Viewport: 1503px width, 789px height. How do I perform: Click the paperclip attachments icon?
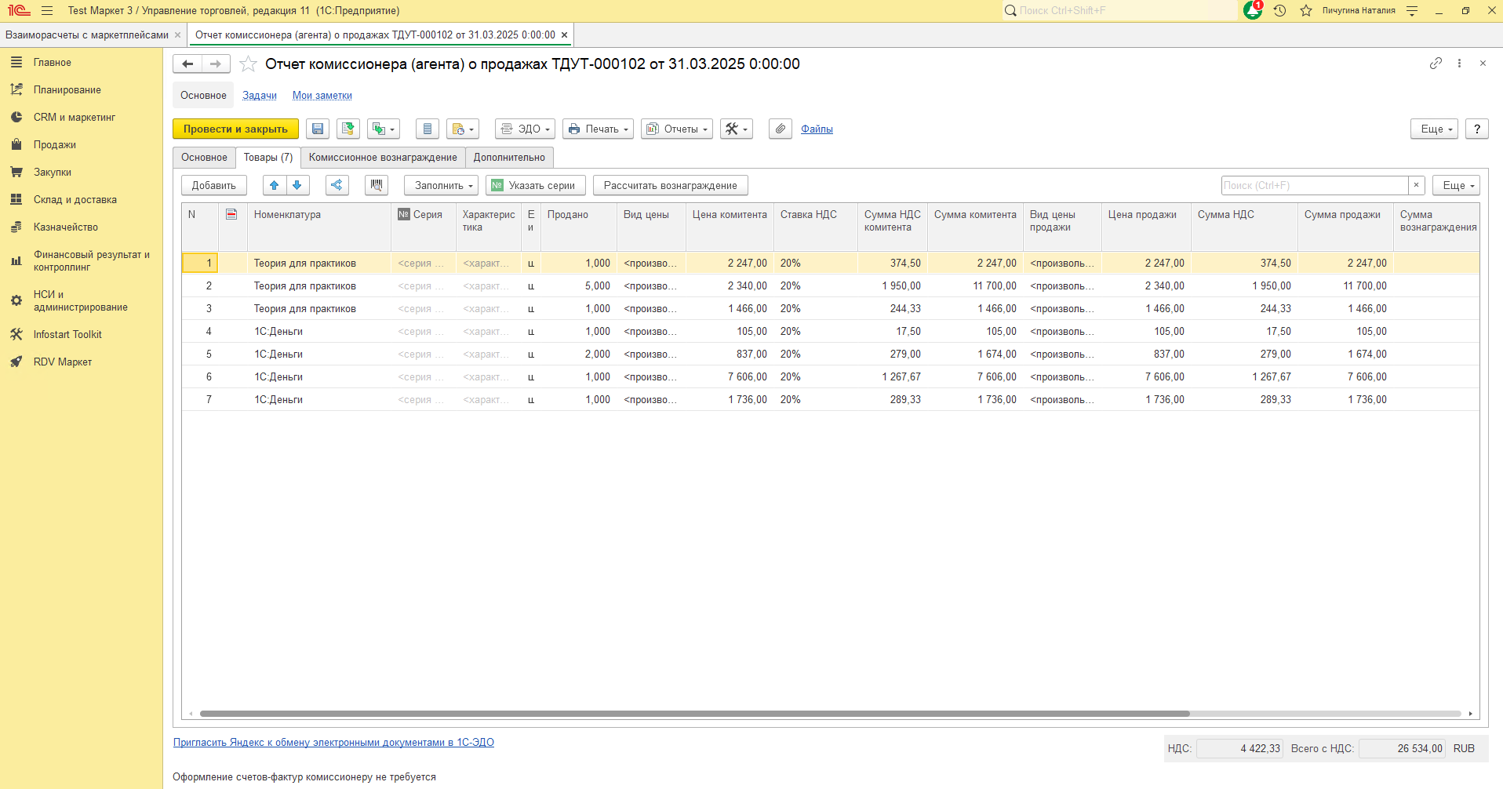pos(780,129)
